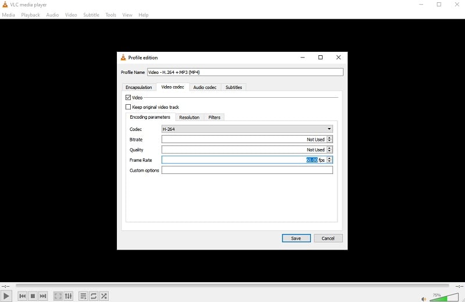Decrease Bitrate with down arrow
Image resolution: width=465 pixels, height=302 pixels.
[330, 141]
